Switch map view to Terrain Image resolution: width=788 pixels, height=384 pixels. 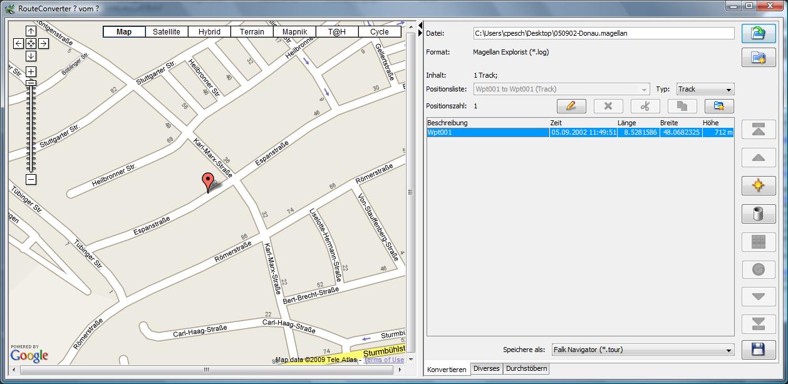click(x=252, y=32)
